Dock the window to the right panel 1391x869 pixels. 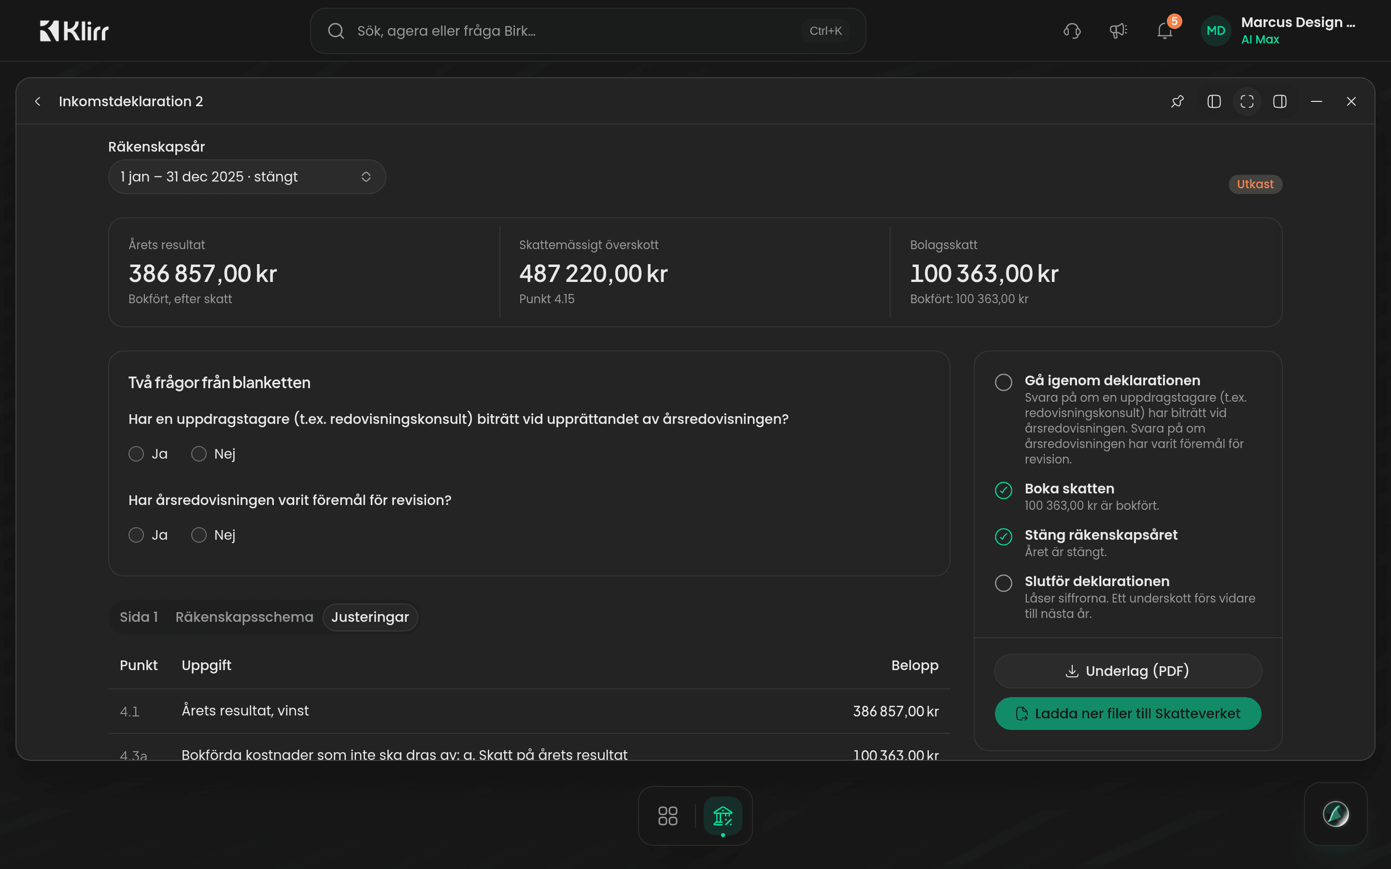pyautogui.click(x=1280, y=102)
